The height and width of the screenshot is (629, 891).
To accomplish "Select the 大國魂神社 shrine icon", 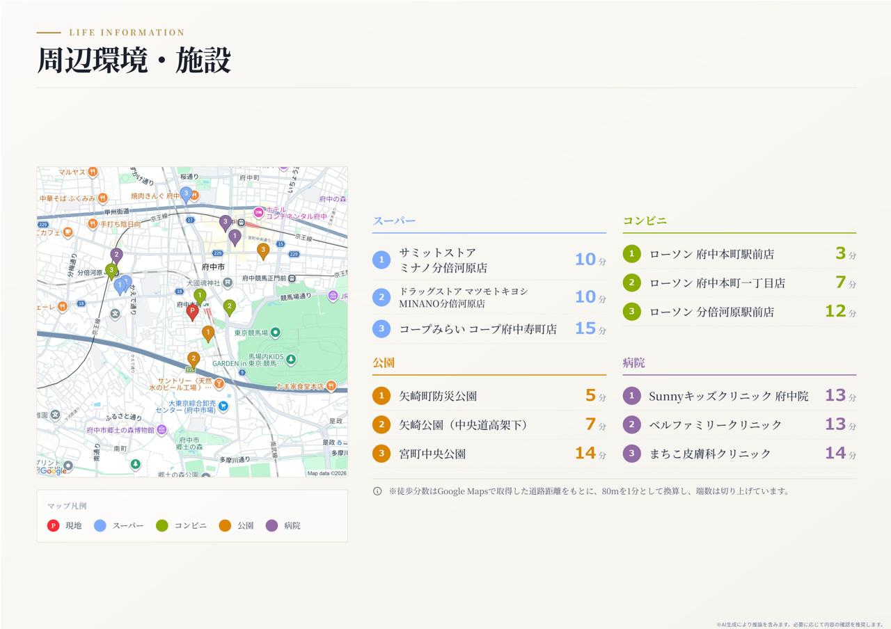I will [x=226, y=283].
